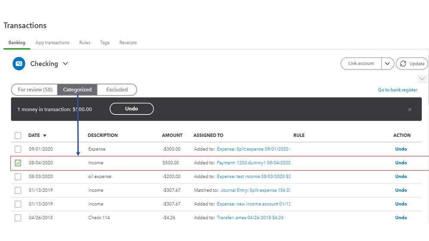Undo the 09/01/2020 Expense transaction
The image size is (429, 241).
[x=401, y=149]
